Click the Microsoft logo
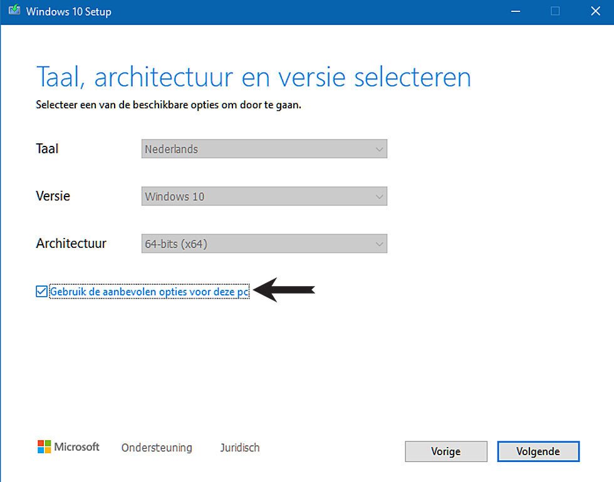This screenshot has width=614, height=482. (68, 447)
